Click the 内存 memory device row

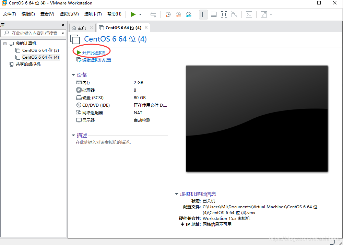[122, 82]
